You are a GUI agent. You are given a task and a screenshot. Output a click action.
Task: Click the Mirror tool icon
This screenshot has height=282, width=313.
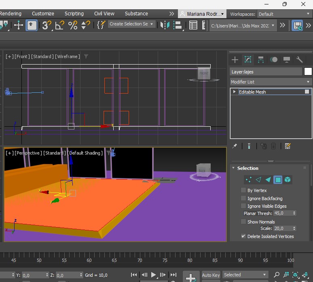(x=165, y=25)
